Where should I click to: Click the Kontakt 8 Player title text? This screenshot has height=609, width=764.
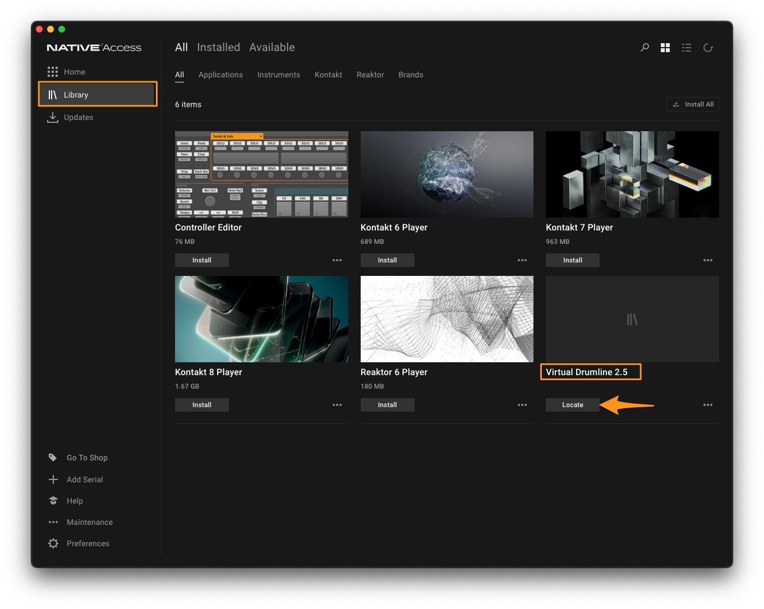pos(209,372)
